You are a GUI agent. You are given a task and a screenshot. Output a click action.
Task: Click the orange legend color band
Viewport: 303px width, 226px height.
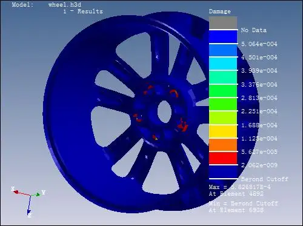tap(223, 145)
